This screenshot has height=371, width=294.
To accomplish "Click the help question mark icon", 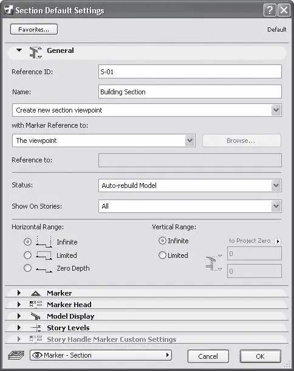I will tap(270, 10).
